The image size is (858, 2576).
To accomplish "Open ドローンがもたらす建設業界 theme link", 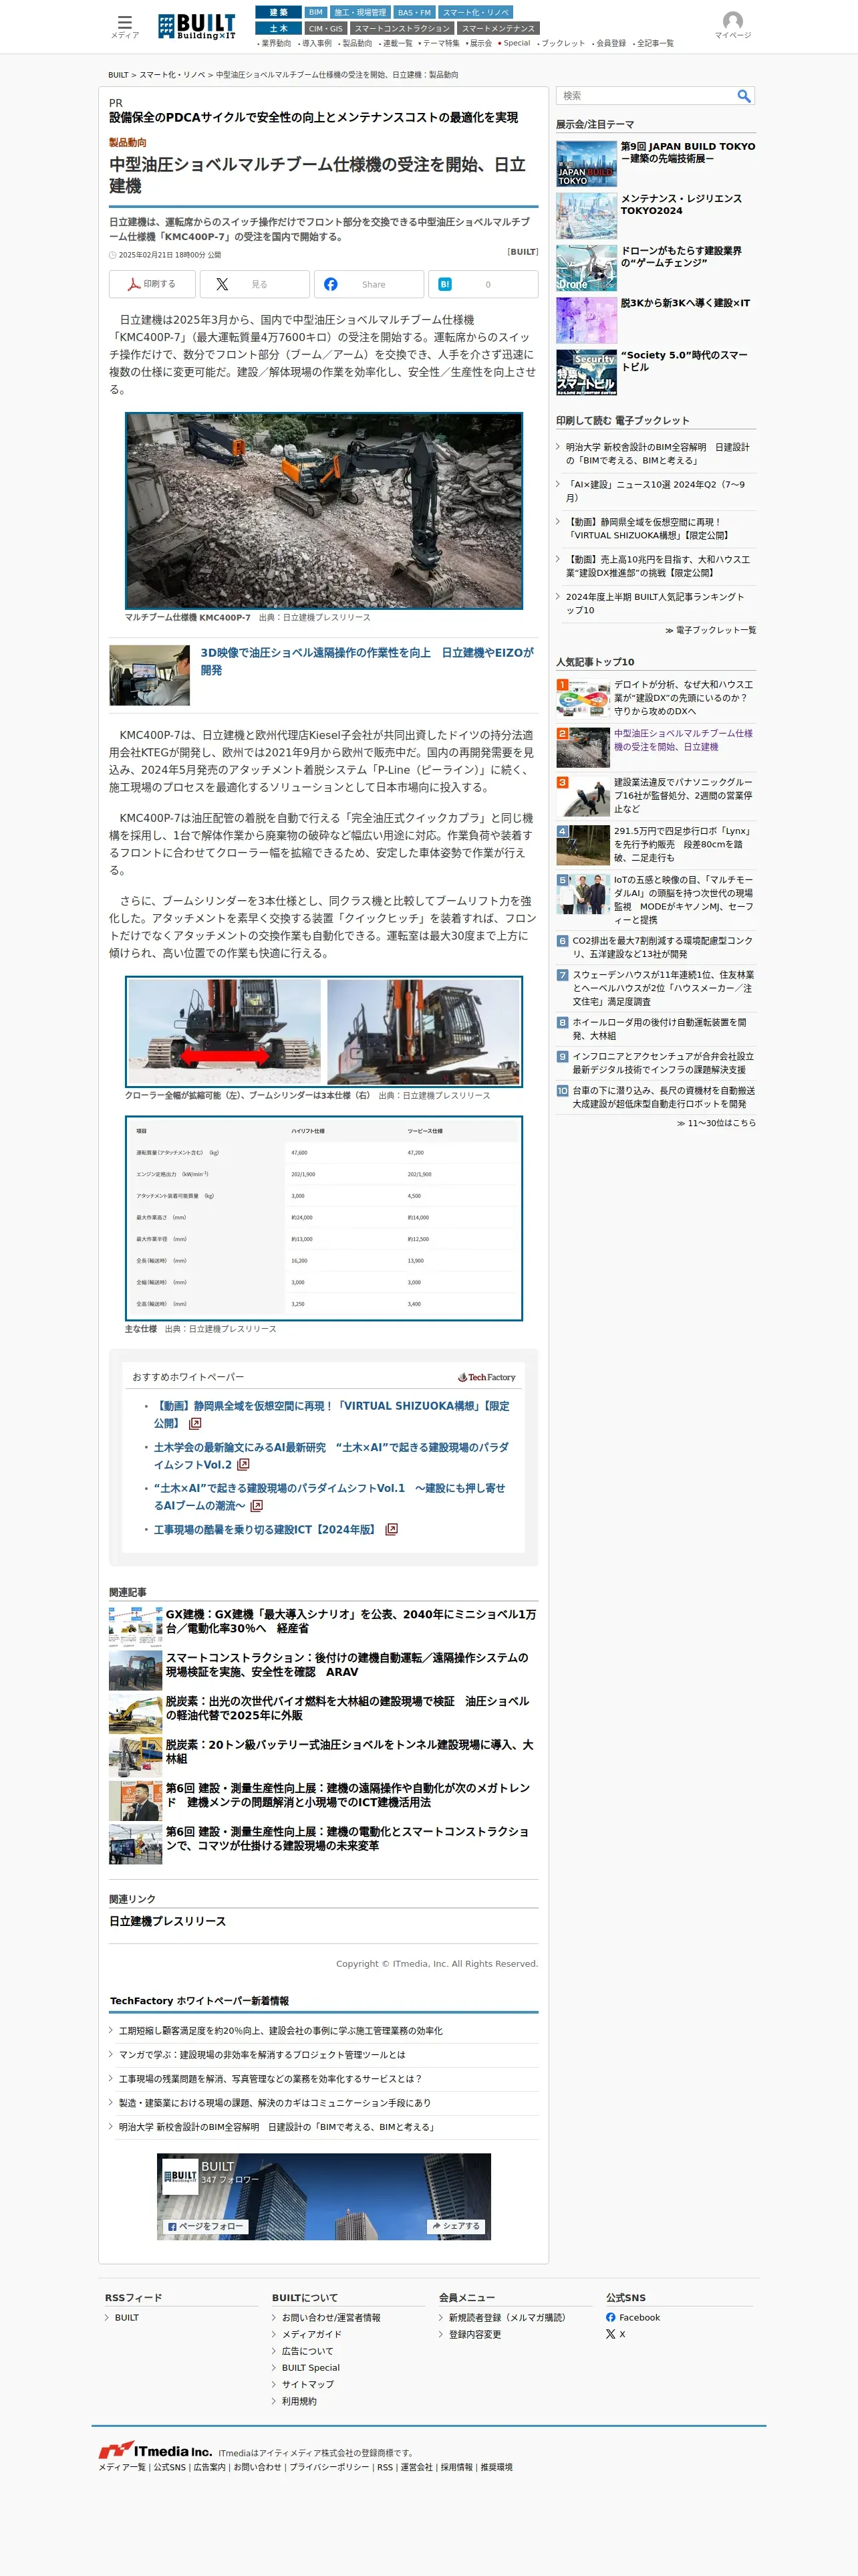I will [x=681, y=257].
